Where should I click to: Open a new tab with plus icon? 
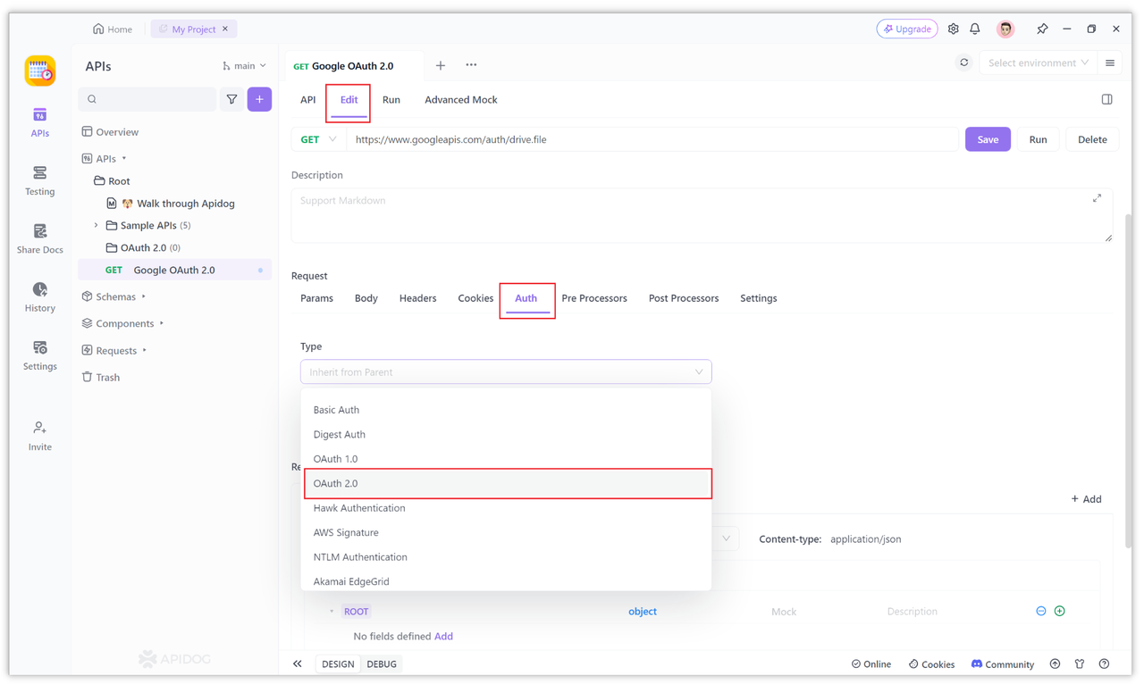441,65
